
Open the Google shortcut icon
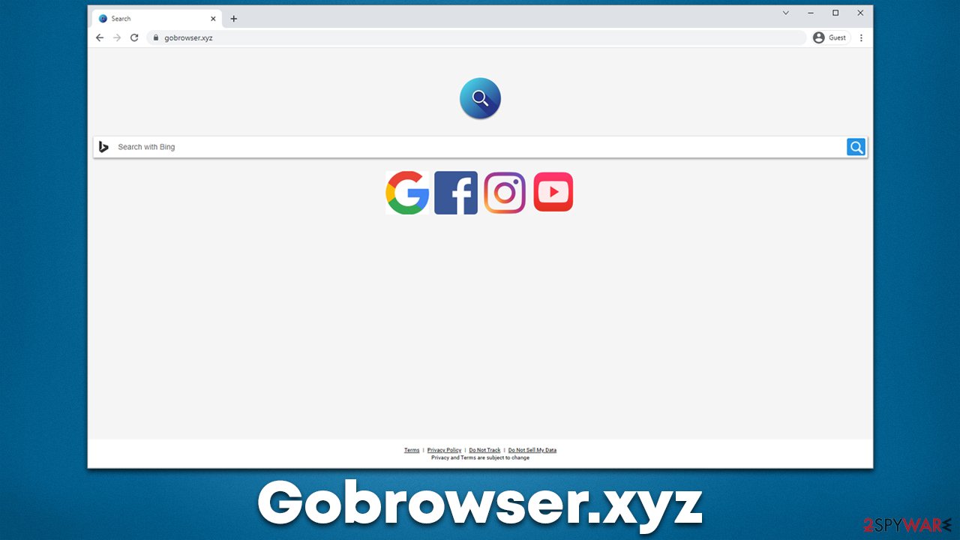tap(407, 193)
